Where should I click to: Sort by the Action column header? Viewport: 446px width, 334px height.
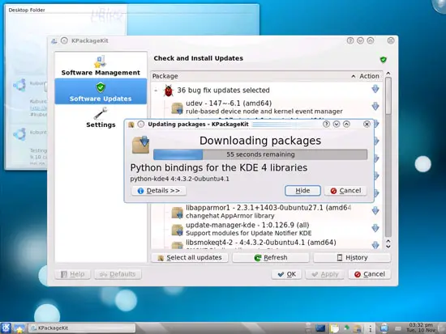pyautogui.click(x=369, y=76)
